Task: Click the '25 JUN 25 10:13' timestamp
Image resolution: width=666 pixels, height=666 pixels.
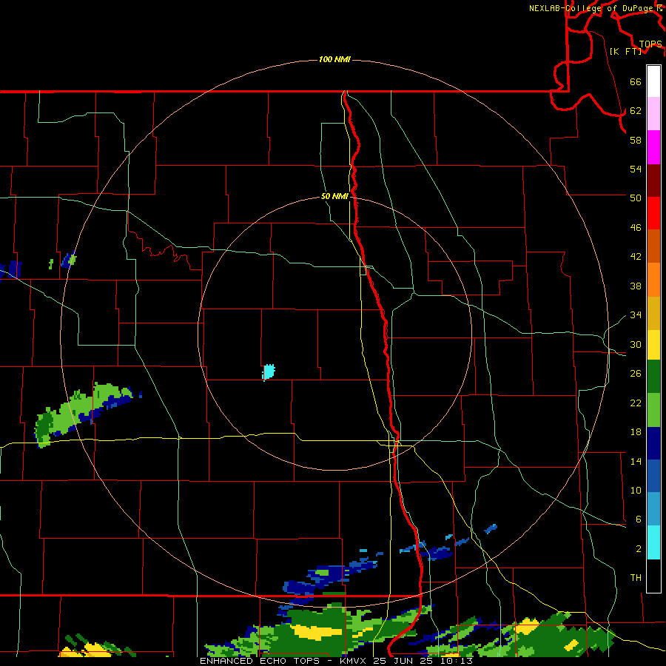Action: pyautogui.click(x=423, y=661)
